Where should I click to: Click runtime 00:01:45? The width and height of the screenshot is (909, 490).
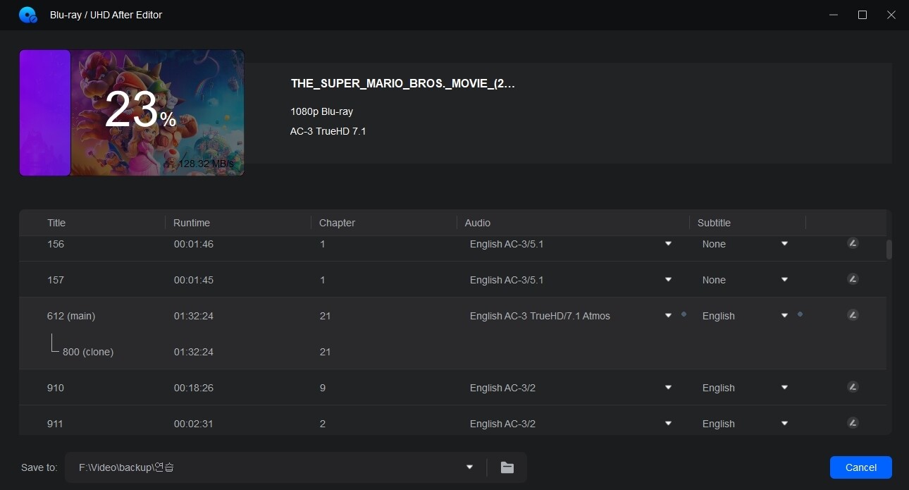coord(194,280)
